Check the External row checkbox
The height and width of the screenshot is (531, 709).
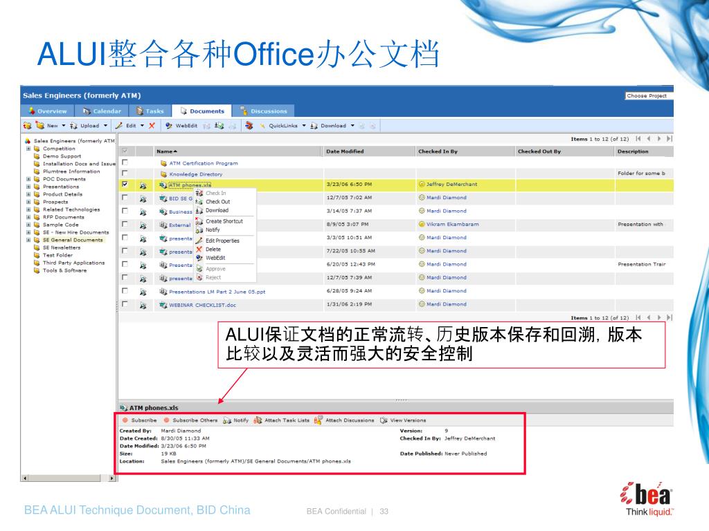coord(125,224)
